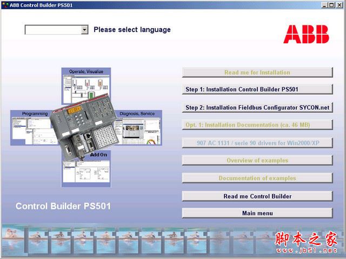Select 907 AC 1131 drivers for Win2000/XP
The image size is (346, 259).
[257, 143]
